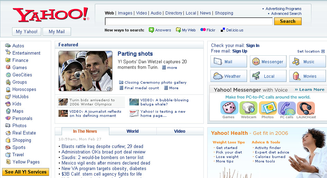This screenshot has height=178, width=327.
Task: Select Shopping search category in header
Action: pyautogui.click(x=224, y=13)
